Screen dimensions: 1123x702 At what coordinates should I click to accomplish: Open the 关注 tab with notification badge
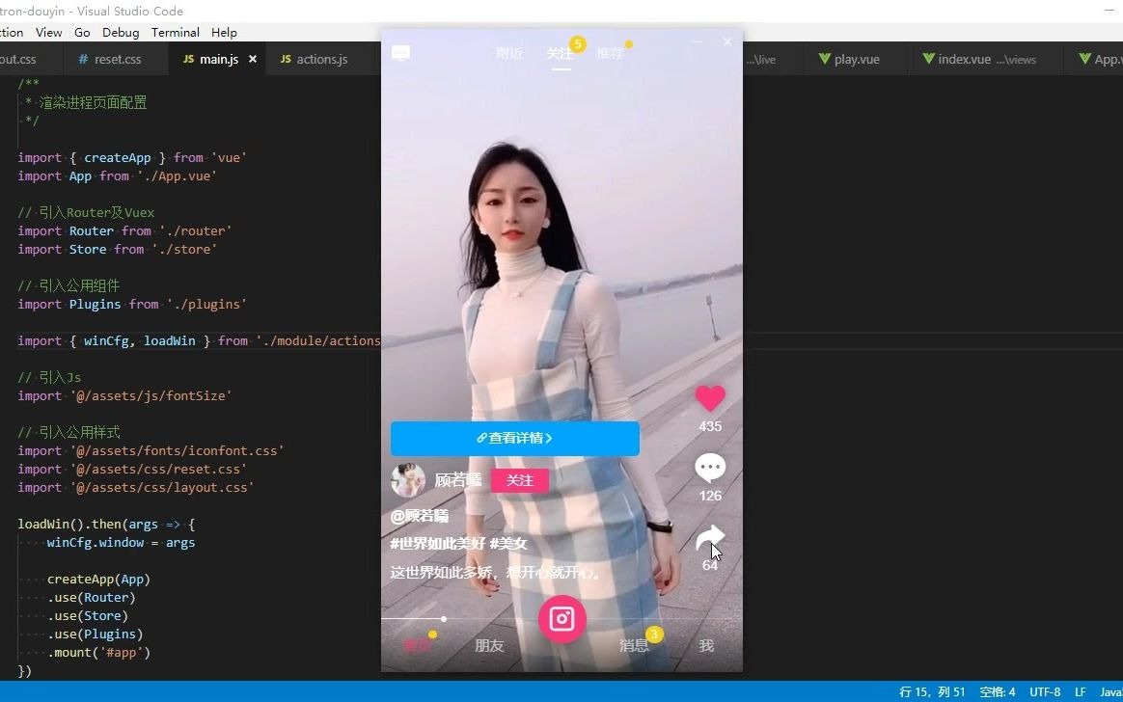point(561,54)
